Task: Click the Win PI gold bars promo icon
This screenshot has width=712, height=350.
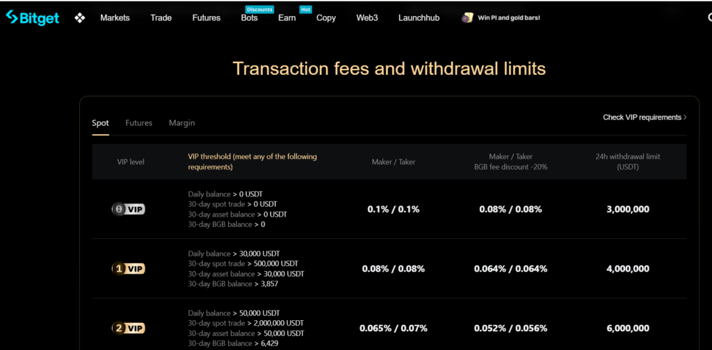Action: [467, 18]
